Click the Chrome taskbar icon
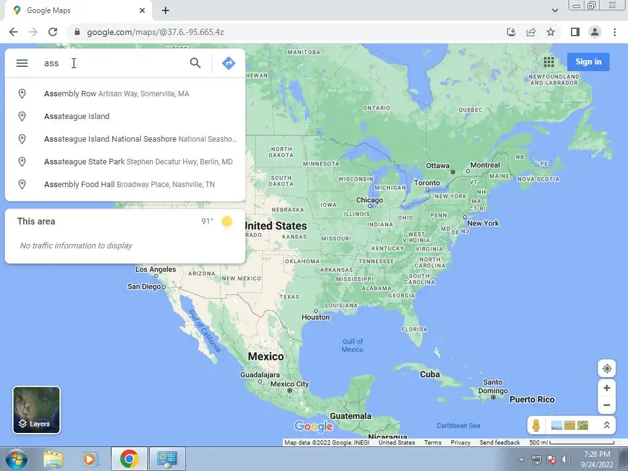Screen dimensions: 628x471 (129, 459)
